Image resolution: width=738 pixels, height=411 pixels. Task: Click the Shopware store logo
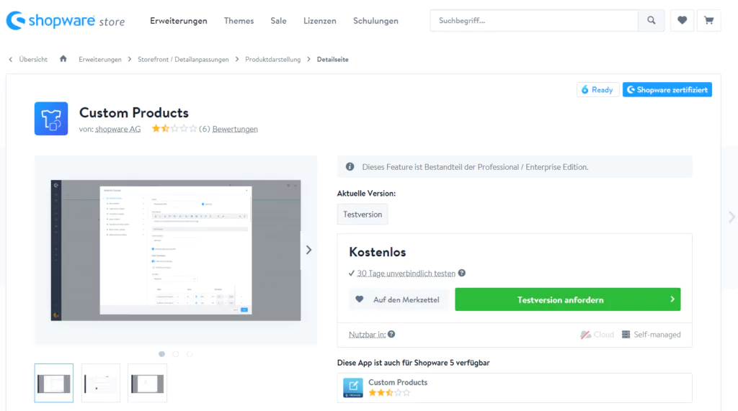click(66, 21)
